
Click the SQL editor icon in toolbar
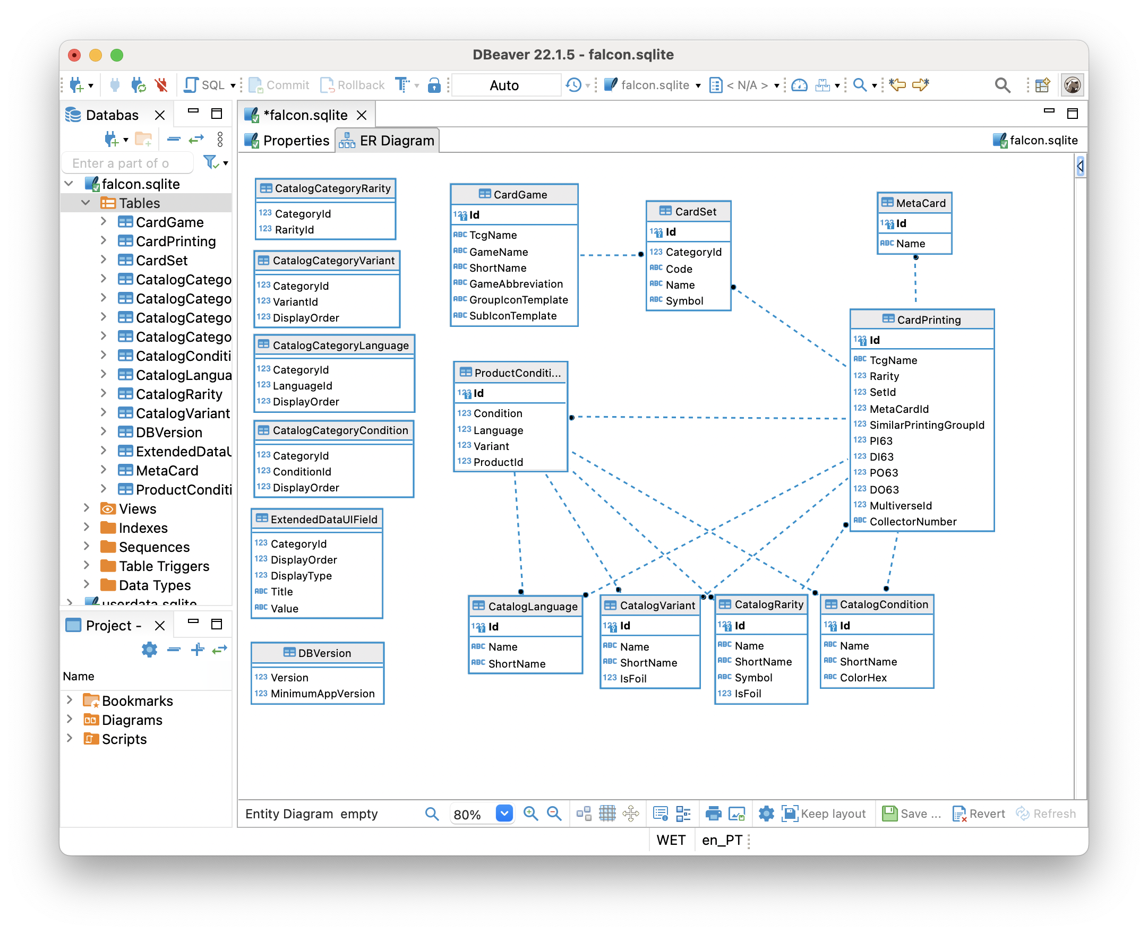click(x=203, y=86)
